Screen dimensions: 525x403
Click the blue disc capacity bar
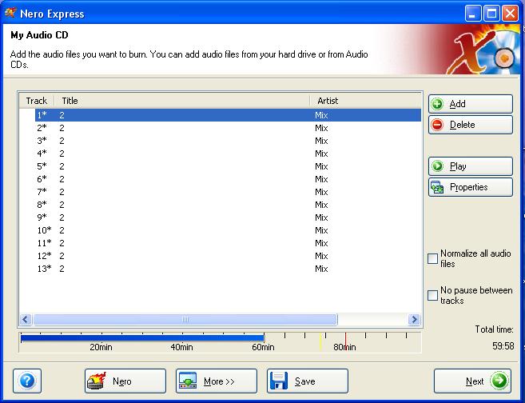(x=142, y=338)
